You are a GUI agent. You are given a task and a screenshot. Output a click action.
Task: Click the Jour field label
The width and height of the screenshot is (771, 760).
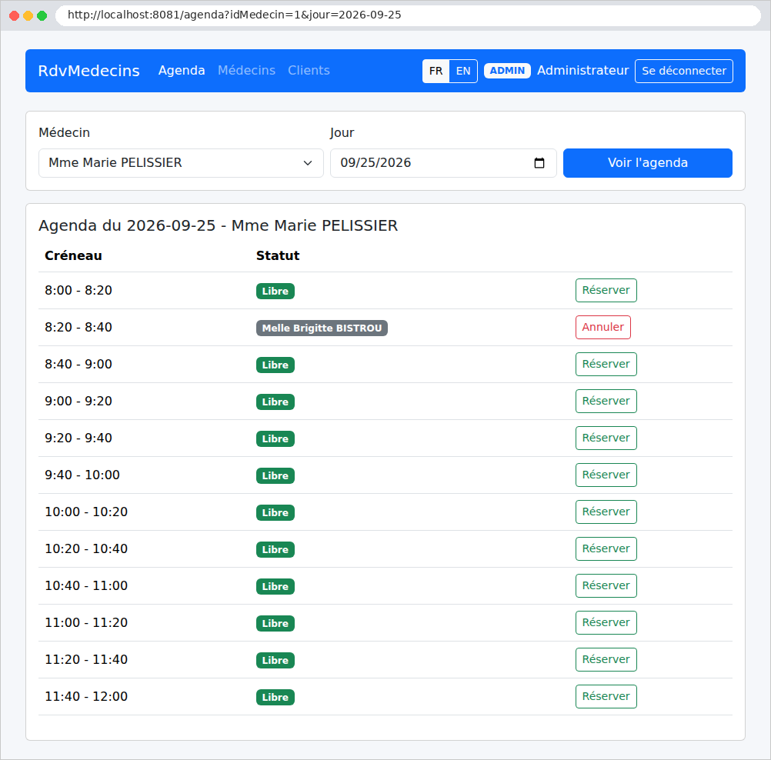pyautogui.click(x=342, y=133)
